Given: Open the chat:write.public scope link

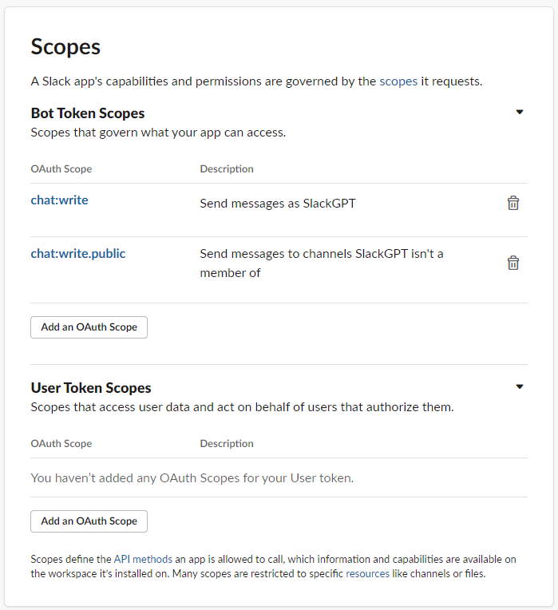Looking at the screenshot, I should pos(78,254).
